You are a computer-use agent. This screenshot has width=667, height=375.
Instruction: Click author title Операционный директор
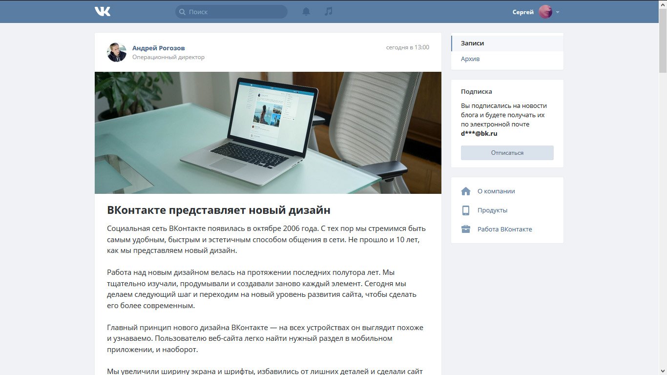click(x=168, y=57)
